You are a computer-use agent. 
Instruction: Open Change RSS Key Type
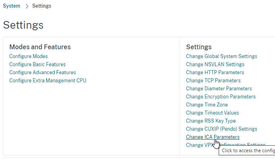tap(211, 121)
